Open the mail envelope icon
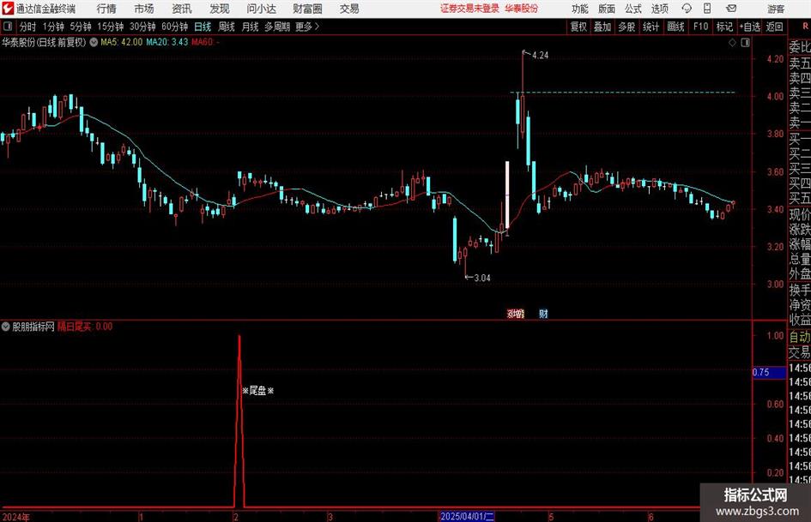Image resolution: width=811 pixels, height=522 pixels. [731, 9]
